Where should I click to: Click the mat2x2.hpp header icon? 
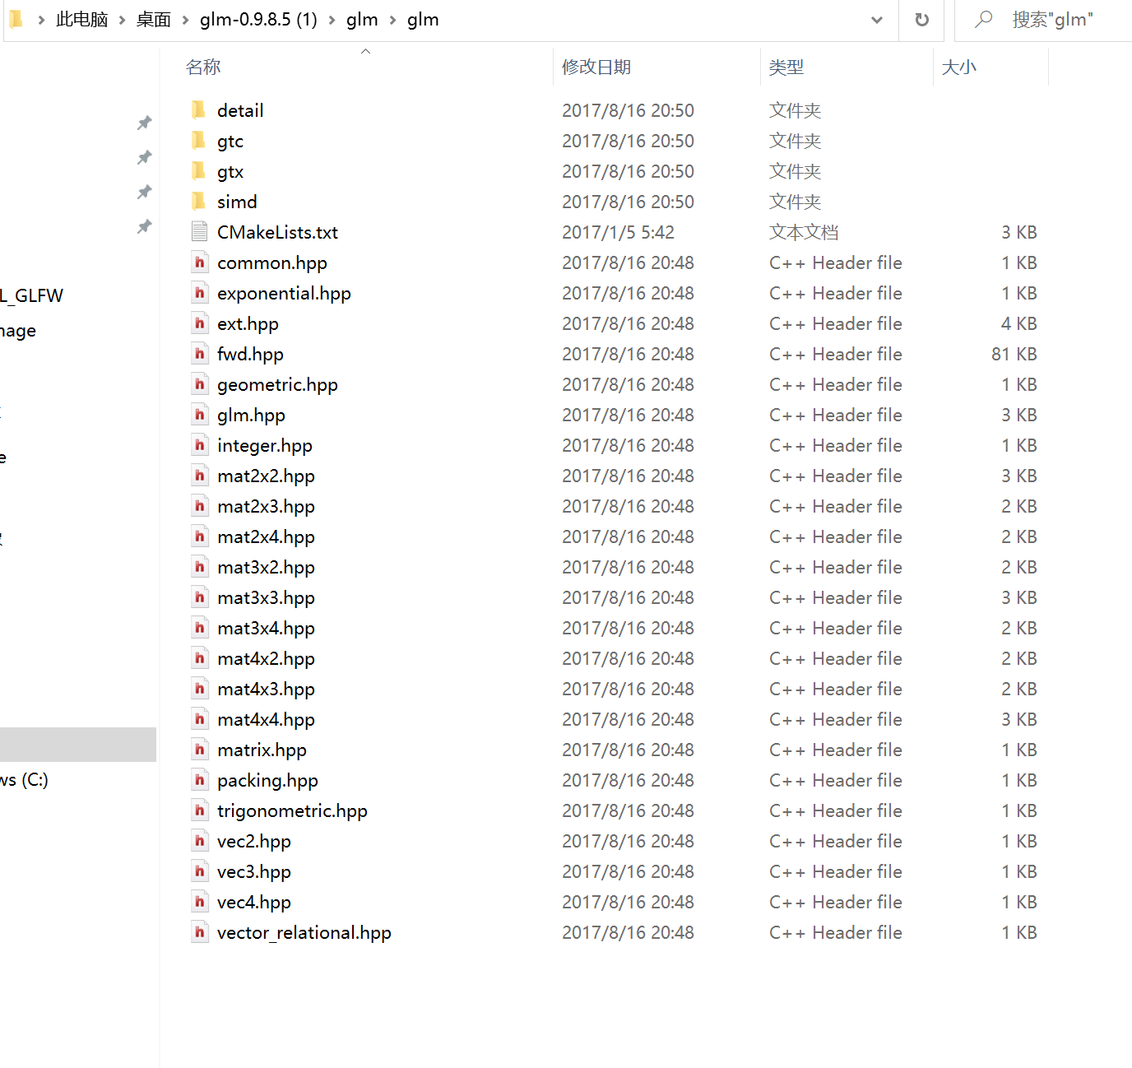pos(199,476)
